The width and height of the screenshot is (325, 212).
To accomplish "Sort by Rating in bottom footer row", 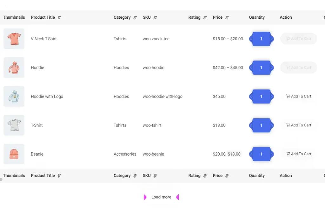I will (x=205, y=176).
